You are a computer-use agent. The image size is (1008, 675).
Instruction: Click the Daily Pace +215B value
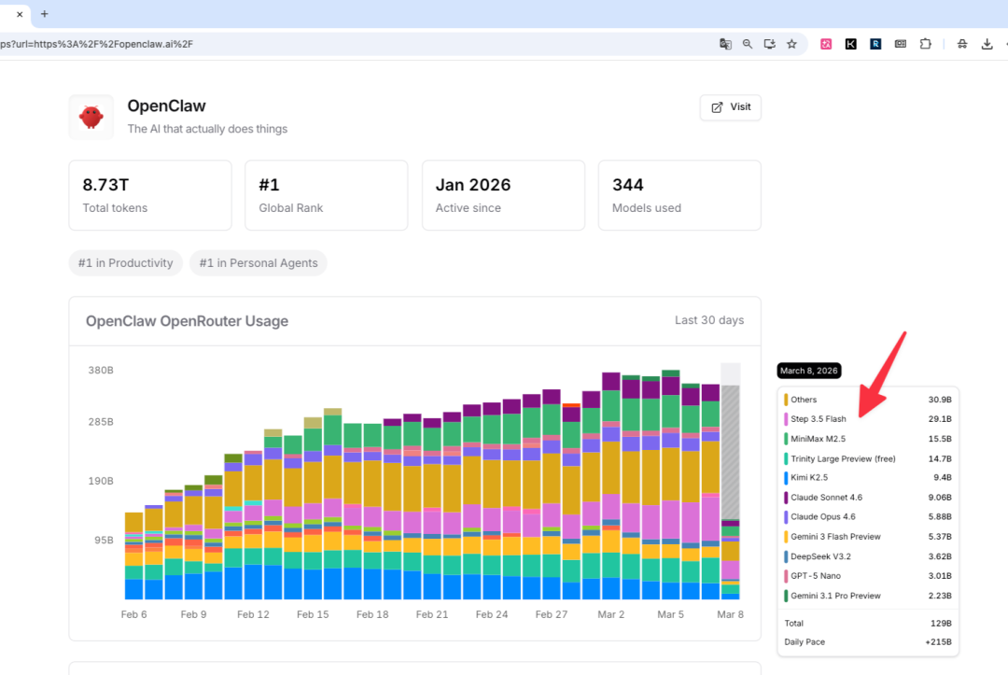coord(938,642)
